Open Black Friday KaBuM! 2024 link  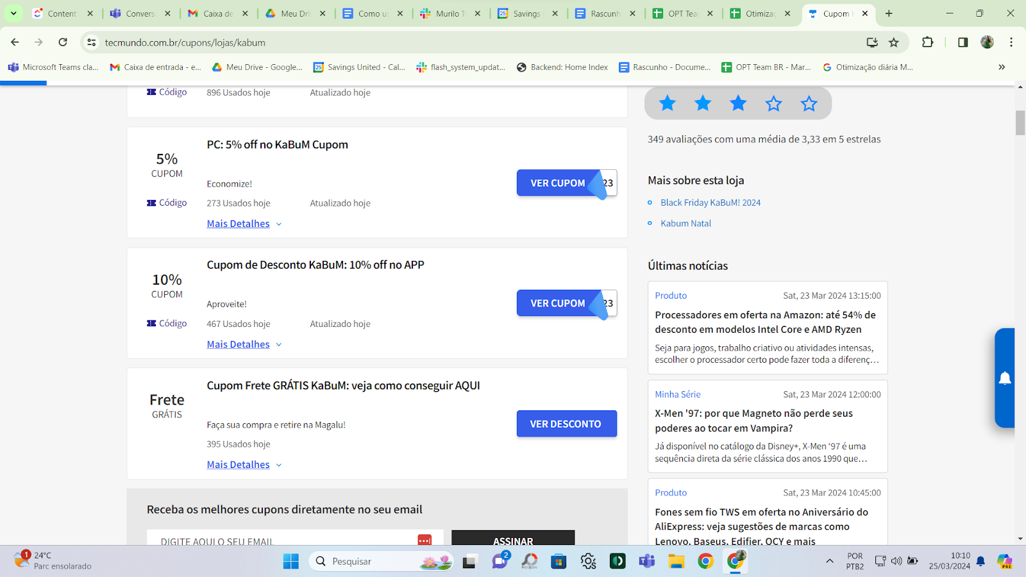coord(711,203)
